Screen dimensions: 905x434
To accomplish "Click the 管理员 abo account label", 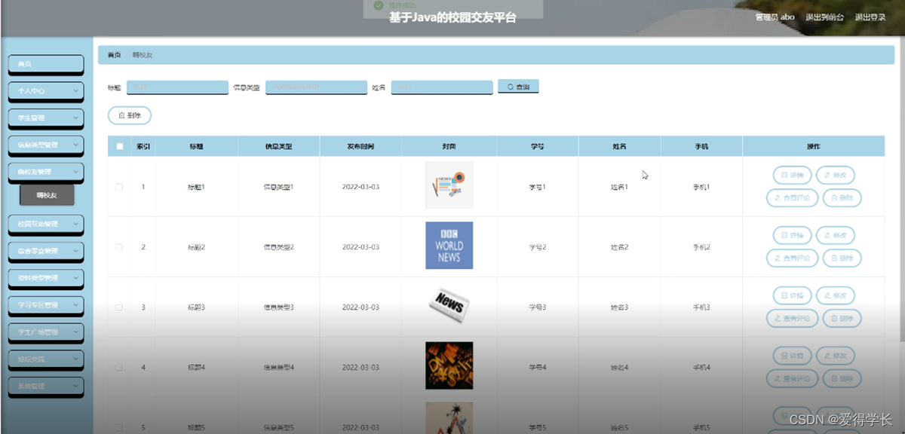I will (775, 17).
